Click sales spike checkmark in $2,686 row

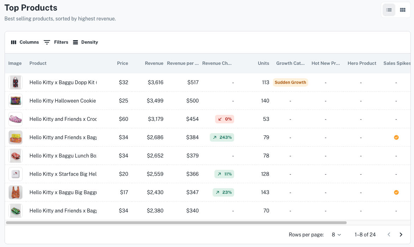396,137
